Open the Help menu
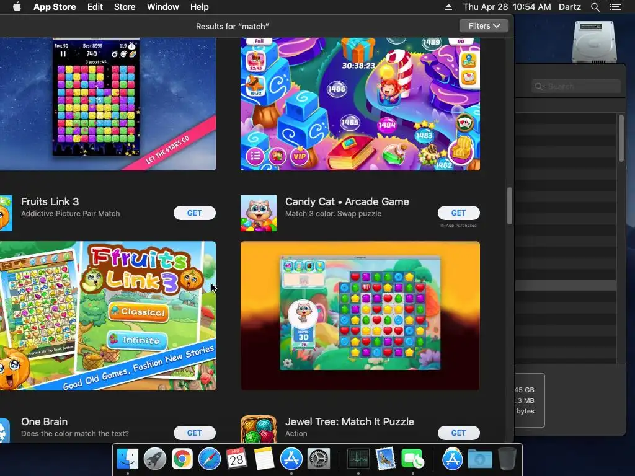This screenshot has width=635, height=476. coord(199,7)
